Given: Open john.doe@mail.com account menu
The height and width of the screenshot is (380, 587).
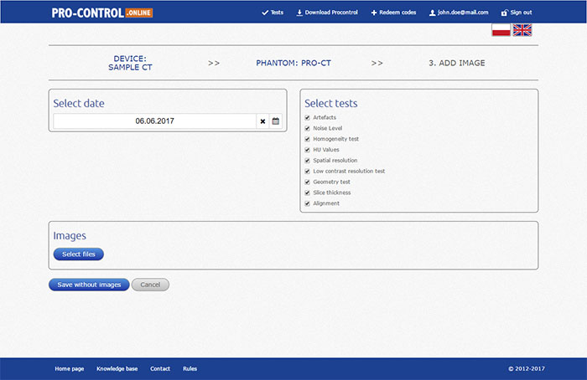Looking at the screenshot, I should pos(459,13).
